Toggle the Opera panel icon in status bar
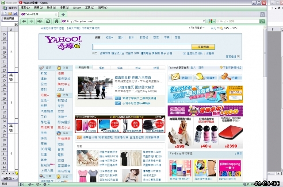The width and height of the screenshot is (283, 187). (22, 184)
